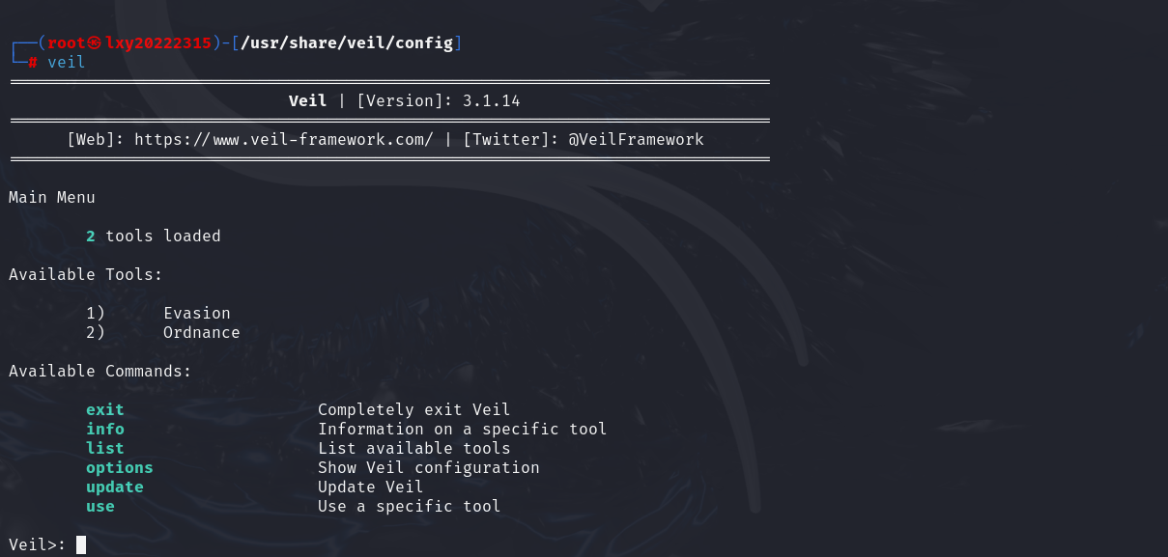
Task: Click the options command text
Action: click(120, 467)
